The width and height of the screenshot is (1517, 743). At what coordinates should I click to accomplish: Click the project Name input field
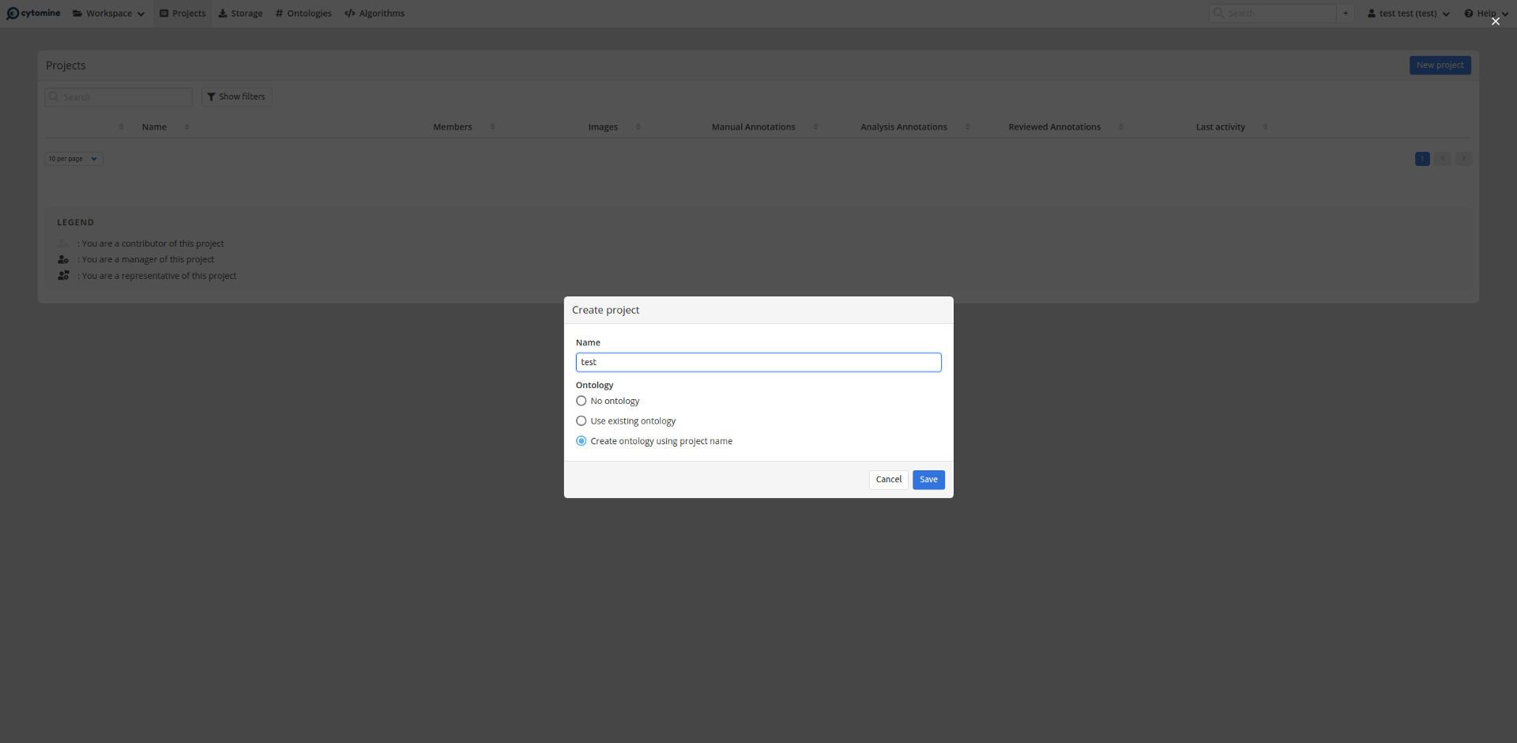(x=758, y=362)
